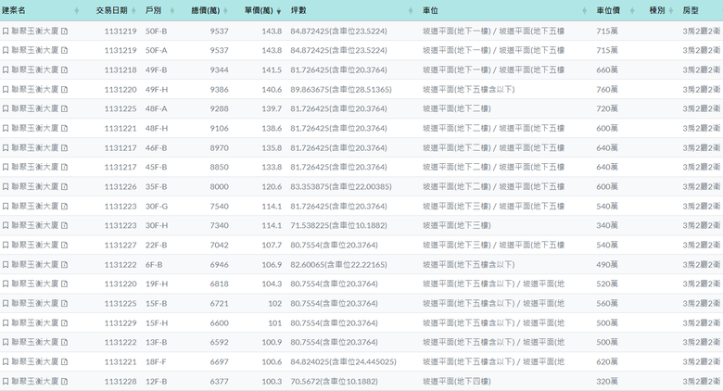Open 聯聚玉衡大廈 link in the 18F-F row
Image resolution: width=723 pixels, height=391 pixels.
coord(35,362)
